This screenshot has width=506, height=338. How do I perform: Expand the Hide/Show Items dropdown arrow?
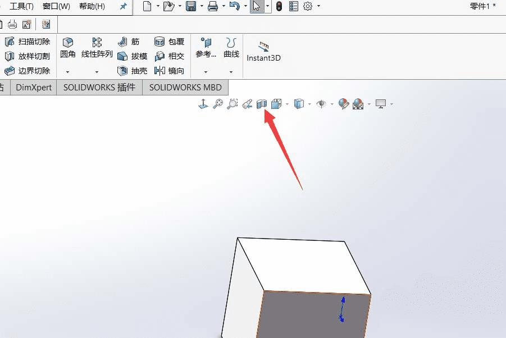coord(332,104)
